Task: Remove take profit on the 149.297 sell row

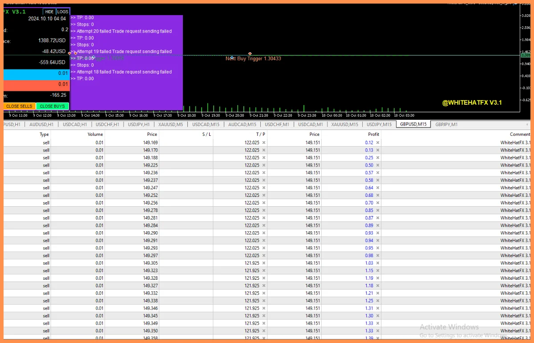Action: point(263,255)
